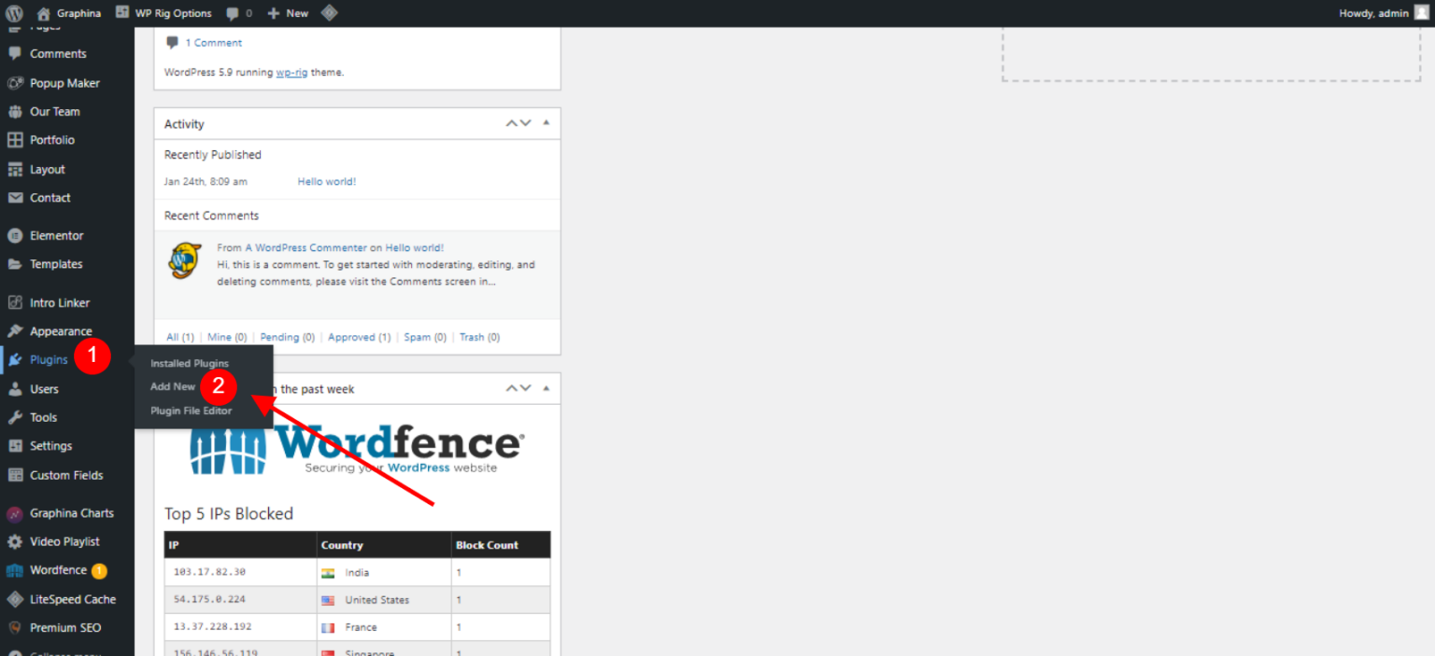The image size is (1435, 656).
Task: Open Installed Plugins submenu entry
Action: (190, 363)
